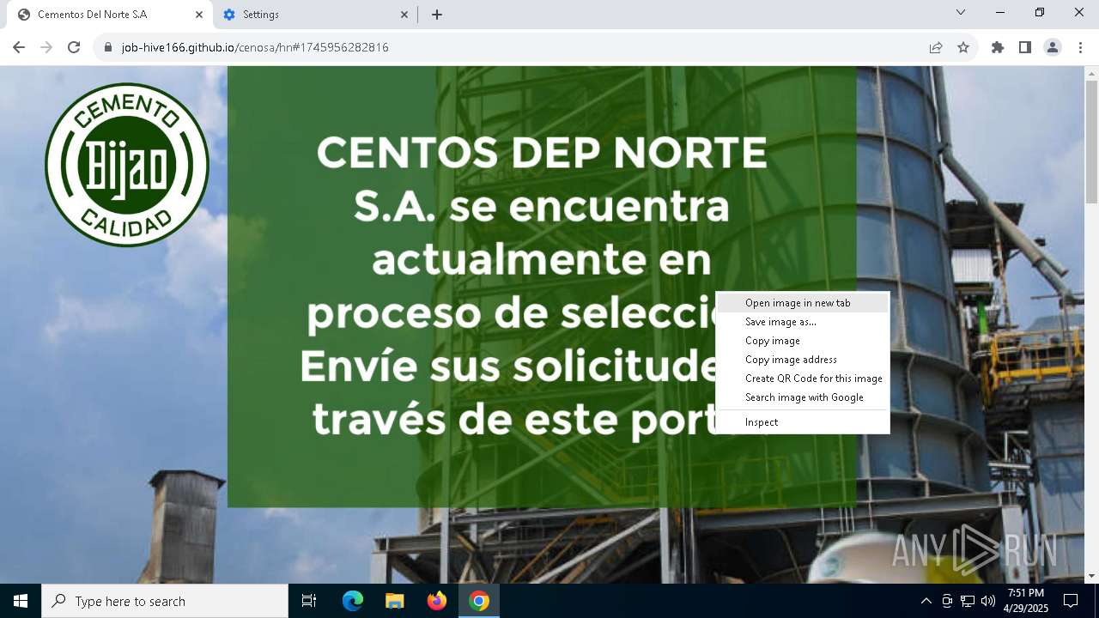Viewport: 1099px width, 618px height.
Task: Close the Cementos Del Norte tab
Action: pos(199,15)
